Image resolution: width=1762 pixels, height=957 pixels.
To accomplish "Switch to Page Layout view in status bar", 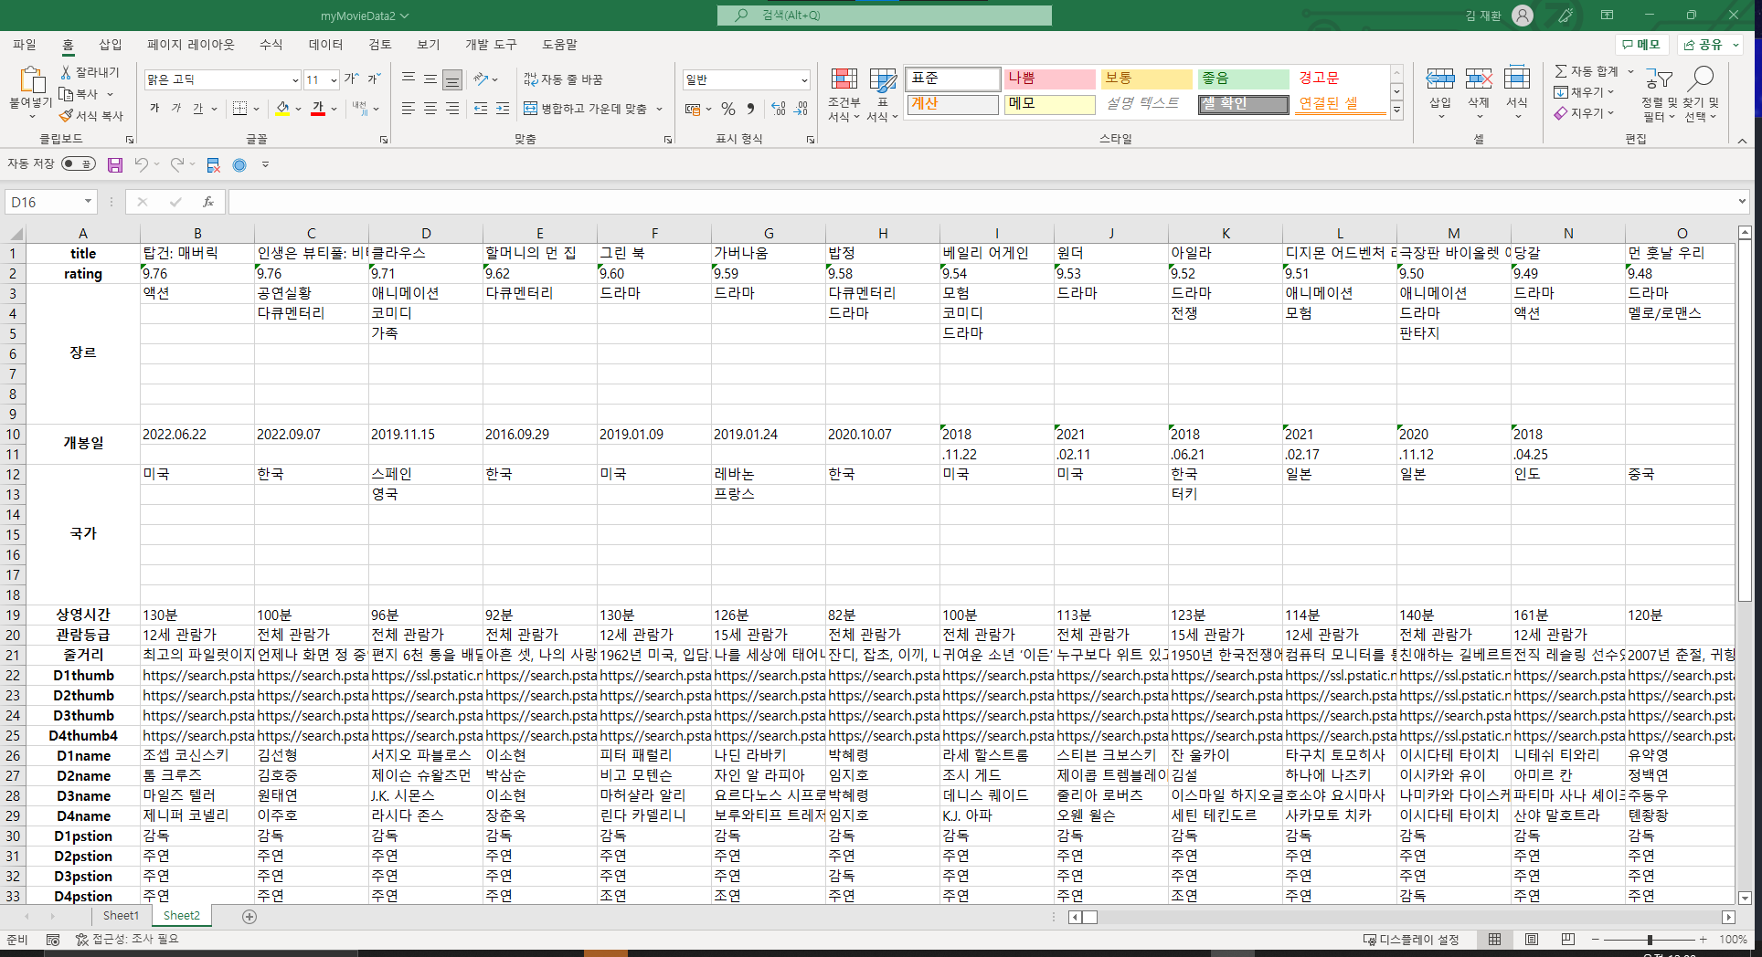I will pos(1532,940).
